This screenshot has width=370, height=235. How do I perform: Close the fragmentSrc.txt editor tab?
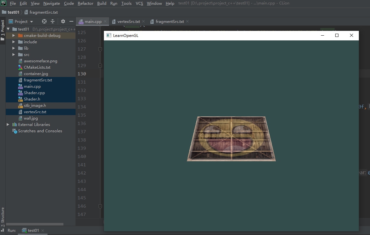(187, 21)
